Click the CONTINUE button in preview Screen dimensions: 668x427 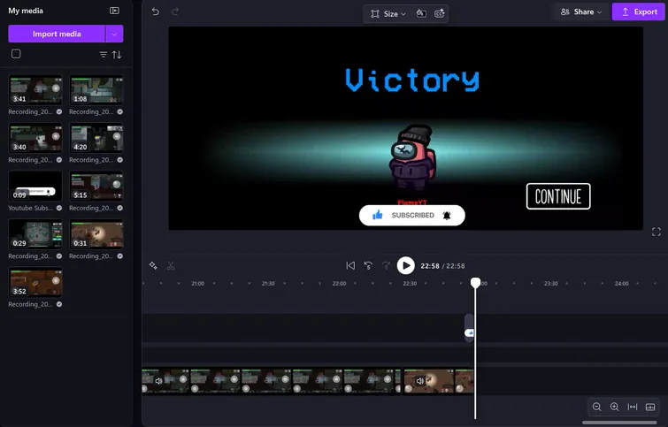558,196
